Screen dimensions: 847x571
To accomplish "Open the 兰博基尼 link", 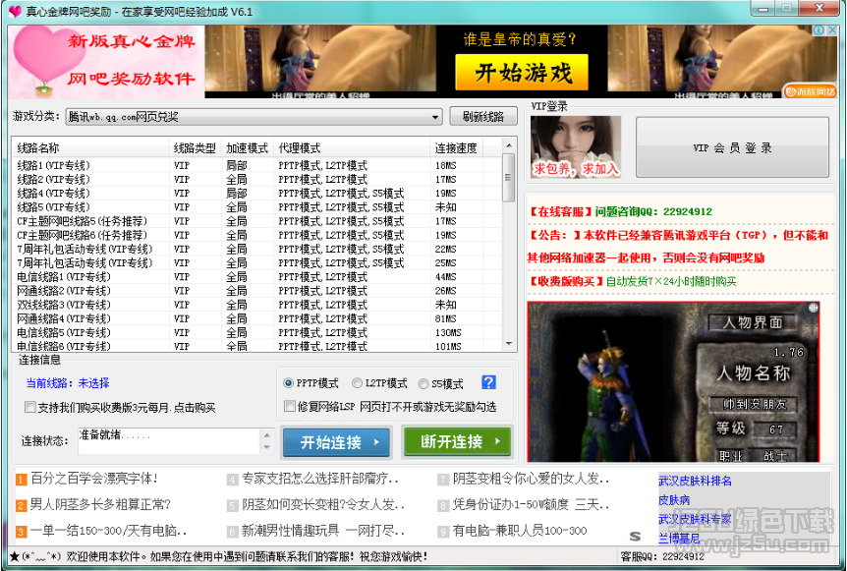I will 679,538.
